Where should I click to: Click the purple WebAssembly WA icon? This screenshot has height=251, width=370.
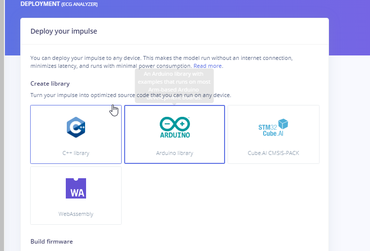tap(76, 188)
